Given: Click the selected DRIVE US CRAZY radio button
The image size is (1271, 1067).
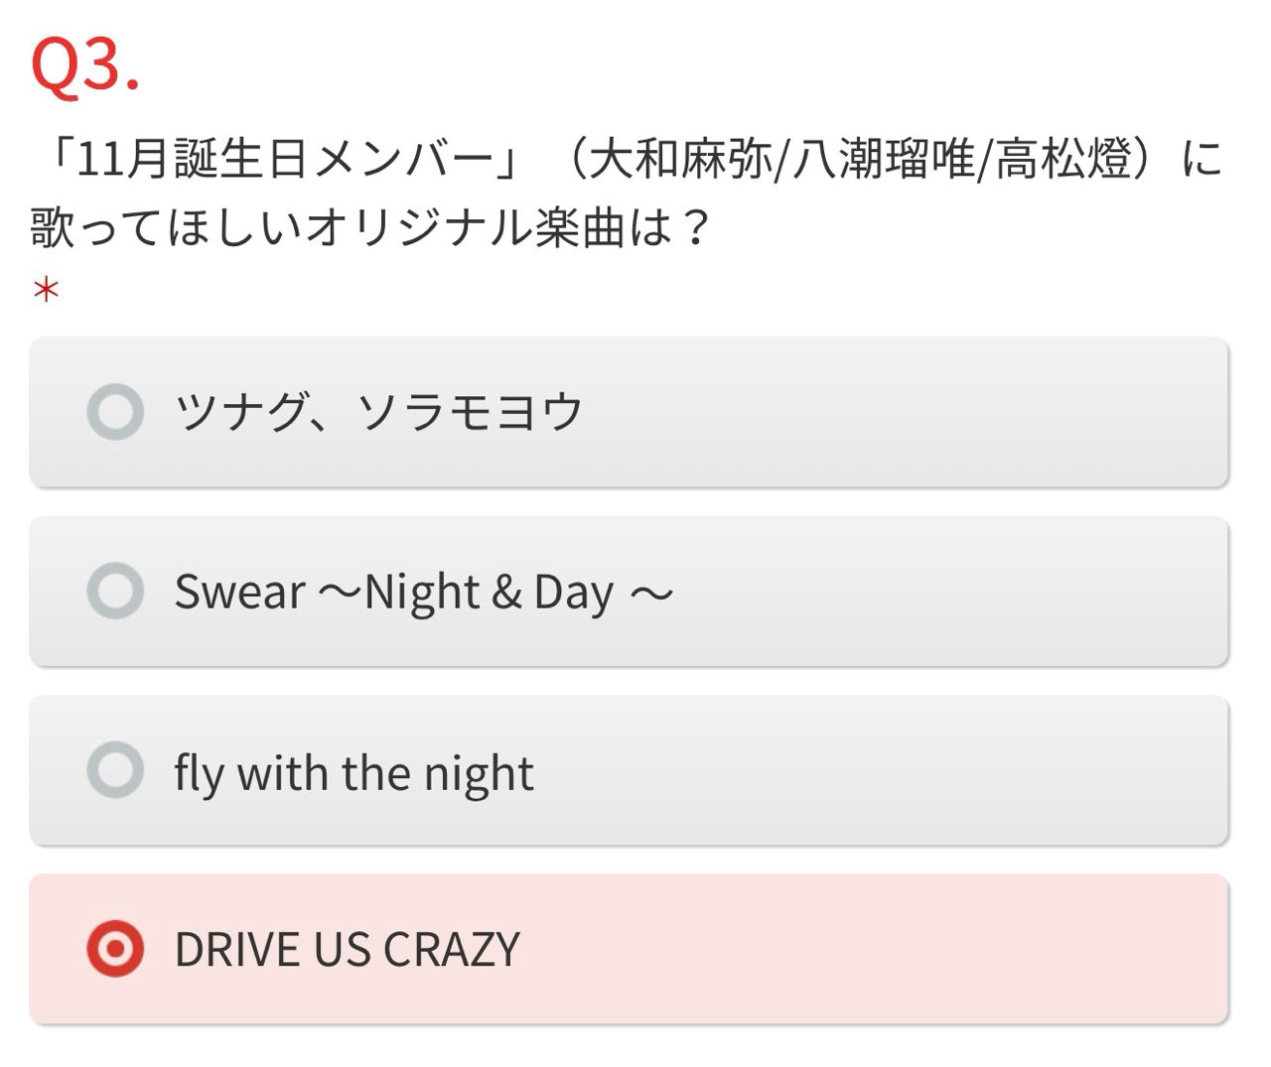Looking at the screenshot, I should pos(115,949).
